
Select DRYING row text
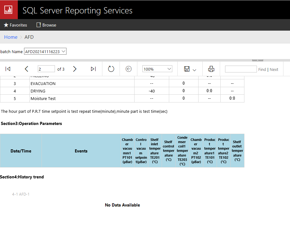click(x=38, y=91)
